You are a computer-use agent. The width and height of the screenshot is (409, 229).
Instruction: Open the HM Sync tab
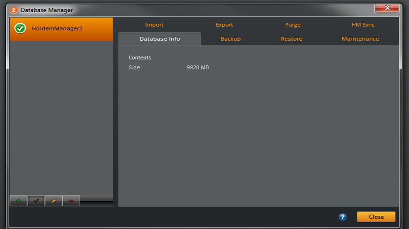coord(363,25)
